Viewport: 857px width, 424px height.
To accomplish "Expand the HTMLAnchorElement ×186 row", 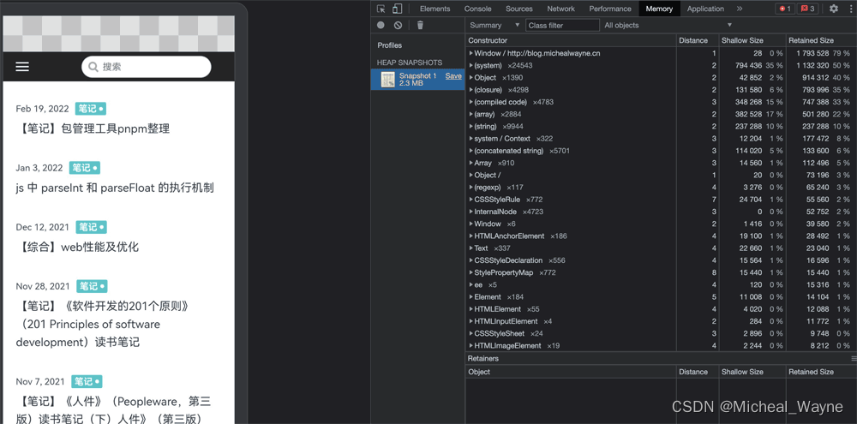I will pos(471,236).
